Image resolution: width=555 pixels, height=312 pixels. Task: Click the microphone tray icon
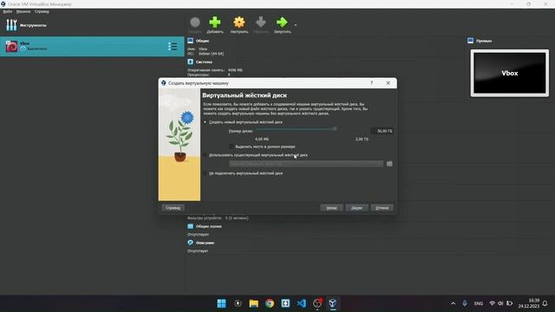(465, 303)
